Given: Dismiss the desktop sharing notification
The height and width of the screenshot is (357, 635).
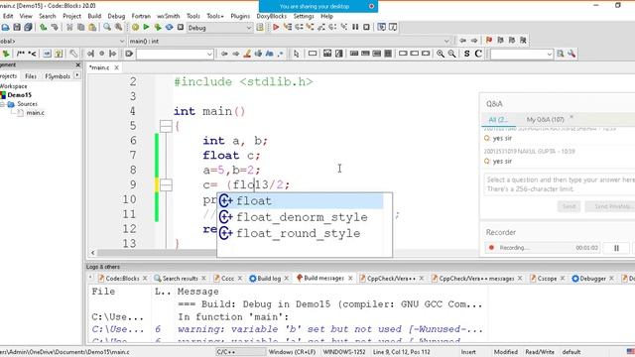Looking at the screenshot, I should 371,6.
